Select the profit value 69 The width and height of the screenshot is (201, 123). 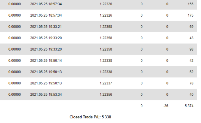(191, 27)
